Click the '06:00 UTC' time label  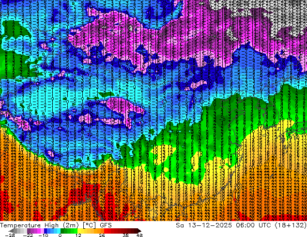pos(253,225)
